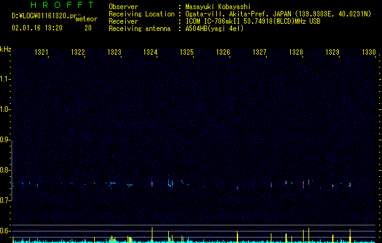Click the 0.8 kHz axis label
Image resolution: width=382 pixels, height=243 pixels.
click(5, 170)
